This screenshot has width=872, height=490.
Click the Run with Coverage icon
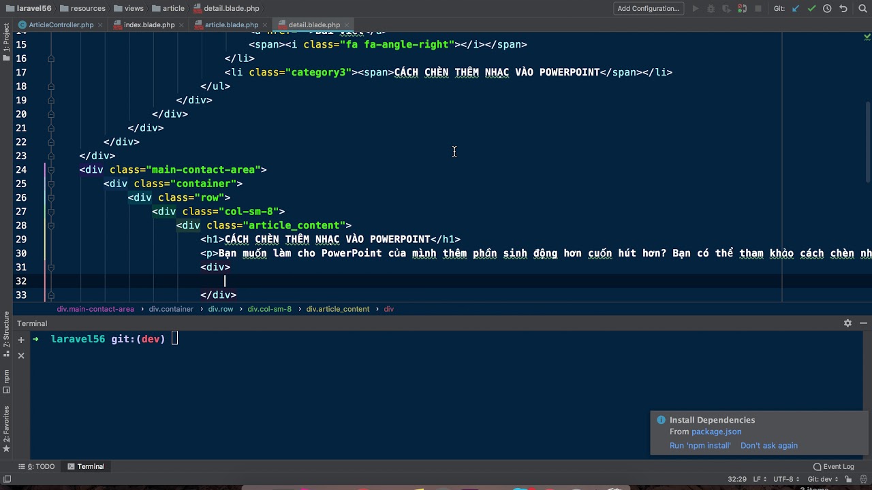coord(727,9)
